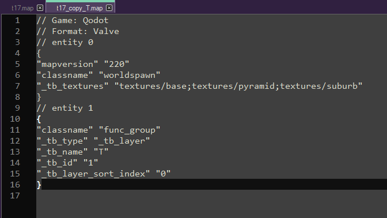Switch to the t17.map tab
Viewport: 387px width, 218px height.
[22, 8]
